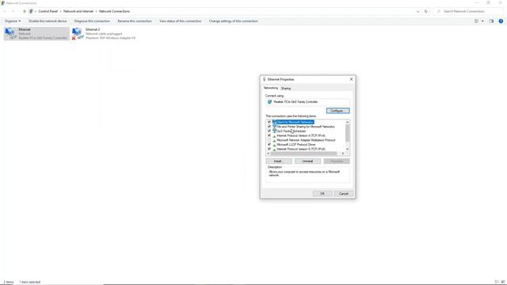Click OK in Ethernet Properties
This screenshot has width=507, height=285.
(322, 193)
